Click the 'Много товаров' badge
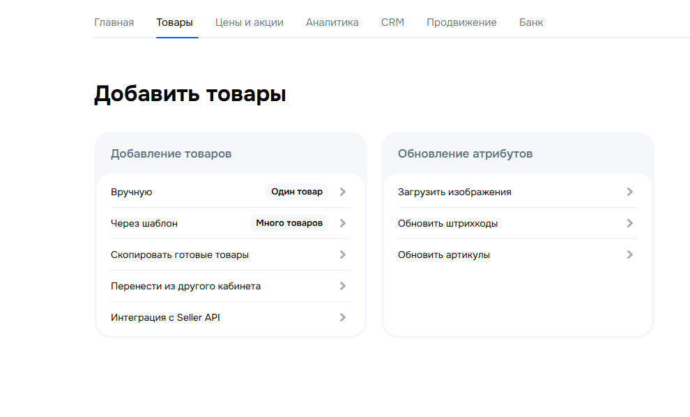 [289, 223]
